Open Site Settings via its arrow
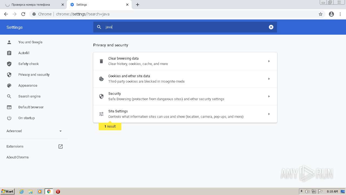The width and height of the screenshot is (346, 195). click(269, 114)
